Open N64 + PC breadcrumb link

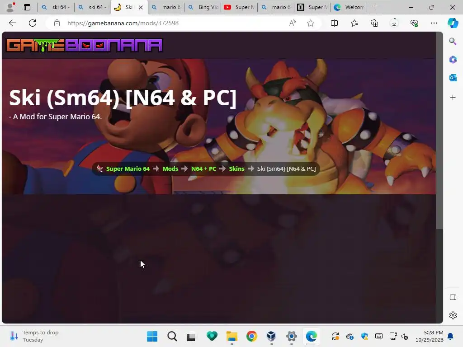[x=204, y=169]
